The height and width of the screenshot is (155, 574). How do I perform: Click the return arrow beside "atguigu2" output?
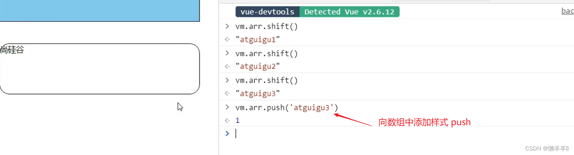(227, 67)
